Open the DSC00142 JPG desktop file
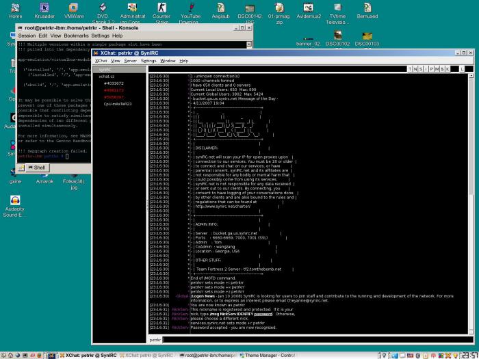The image size is (479, 359). tap(250, 12)
